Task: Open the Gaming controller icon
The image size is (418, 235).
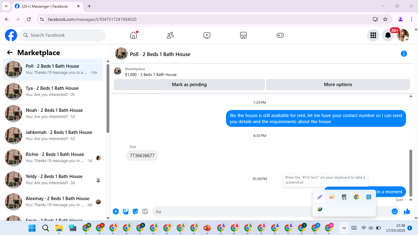Action: pos(280,35)
